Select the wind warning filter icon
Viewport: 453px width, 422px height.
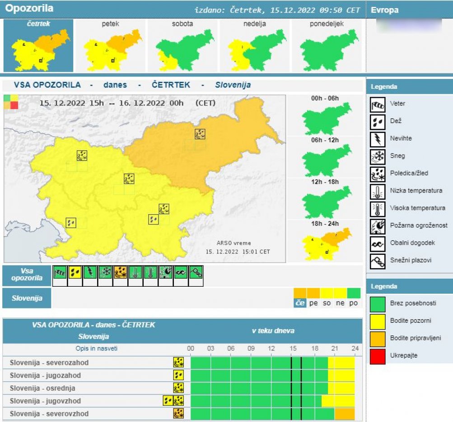(x=60, y=272)
